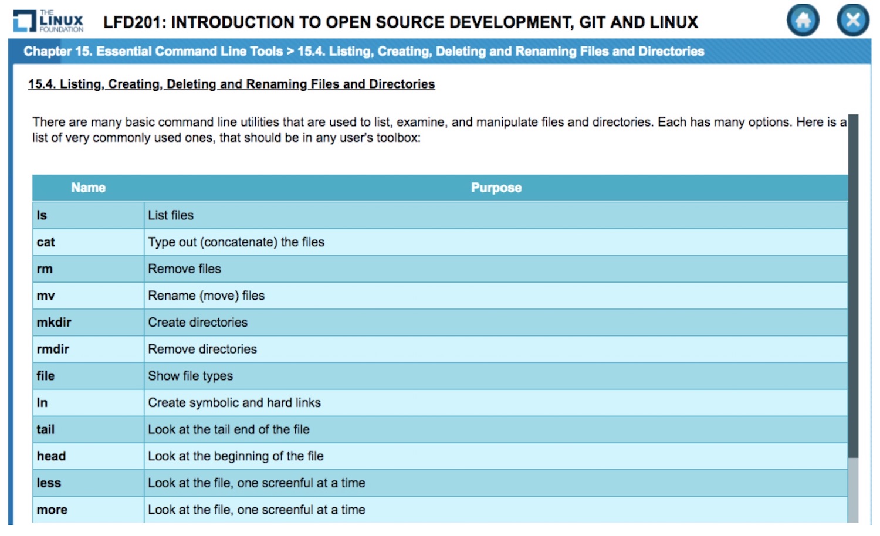Select the 'head' command cell

pyautogui.click(x=89, y=456)
